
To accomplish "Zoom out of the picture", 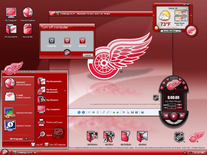I will [x=108, y=112].
